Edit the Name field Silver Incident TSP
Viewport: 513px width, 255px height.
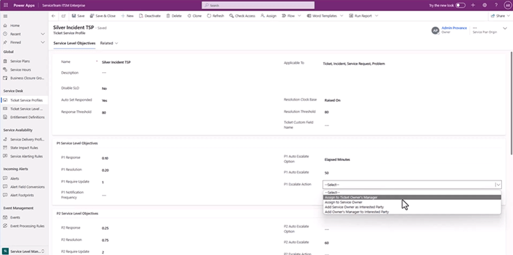point(116,62)
